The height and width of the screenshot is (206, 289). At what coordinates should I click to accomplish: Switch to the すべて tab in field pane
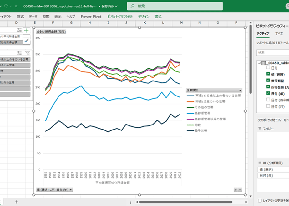279,33
